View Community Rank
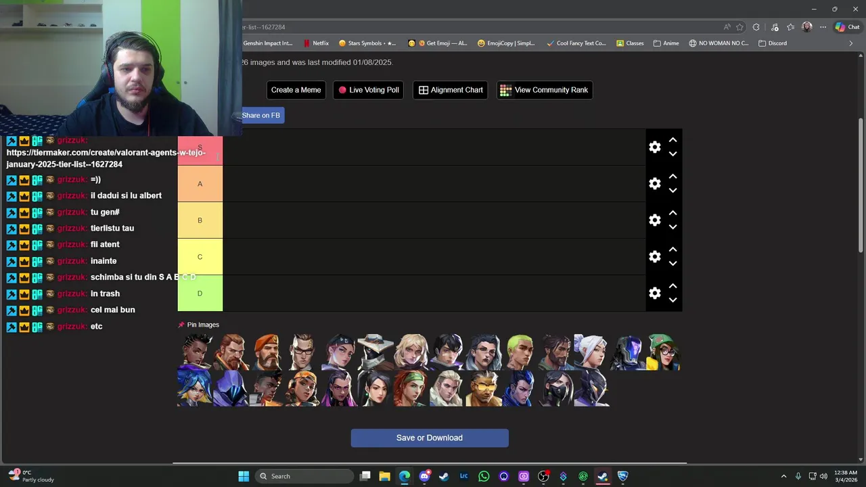 click(x=545, y=90)
